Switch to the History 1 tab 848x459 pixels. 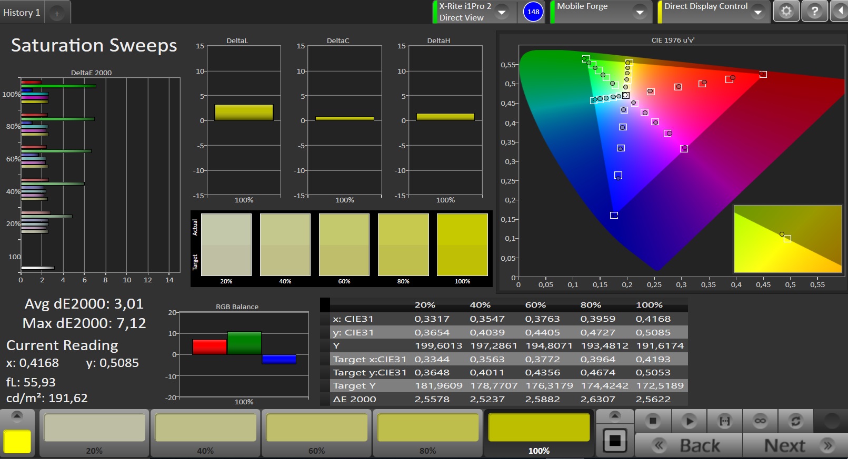point(22,13)
